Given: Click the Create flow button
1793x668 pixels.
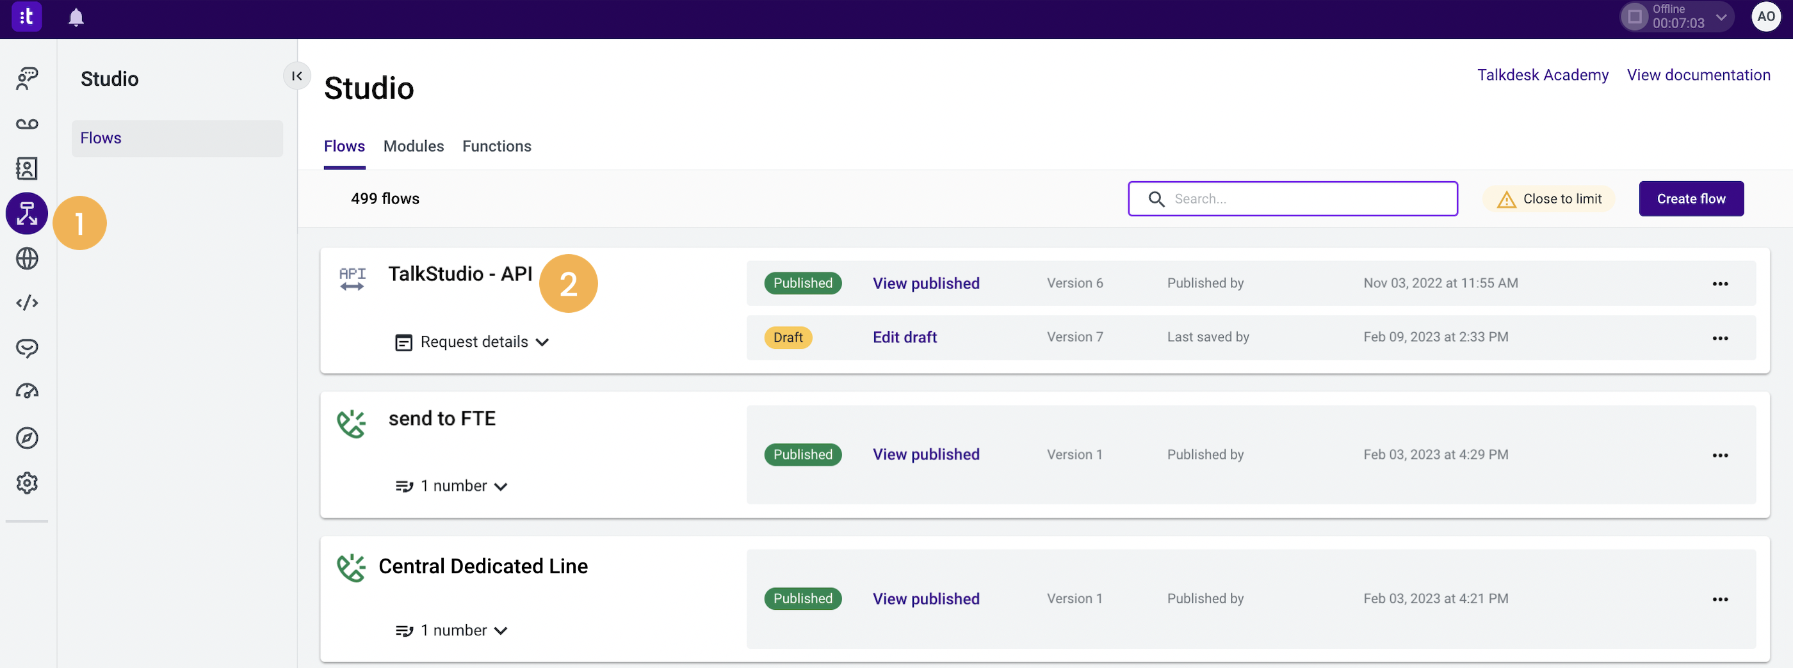Looking at the screenshot, I should click(1691, 199).
